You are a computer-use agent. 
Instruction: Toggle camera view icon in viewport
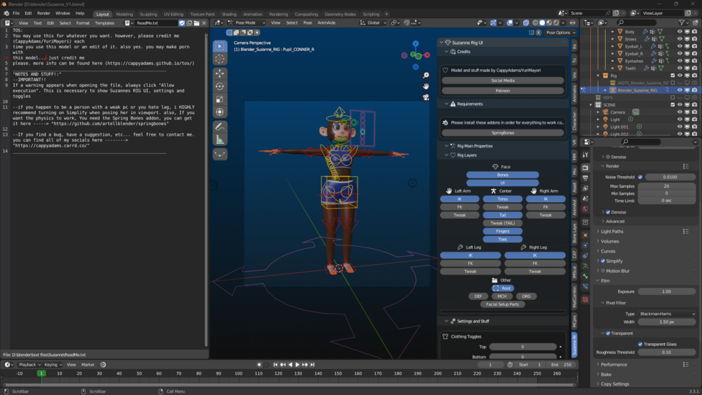coord(426,97)
